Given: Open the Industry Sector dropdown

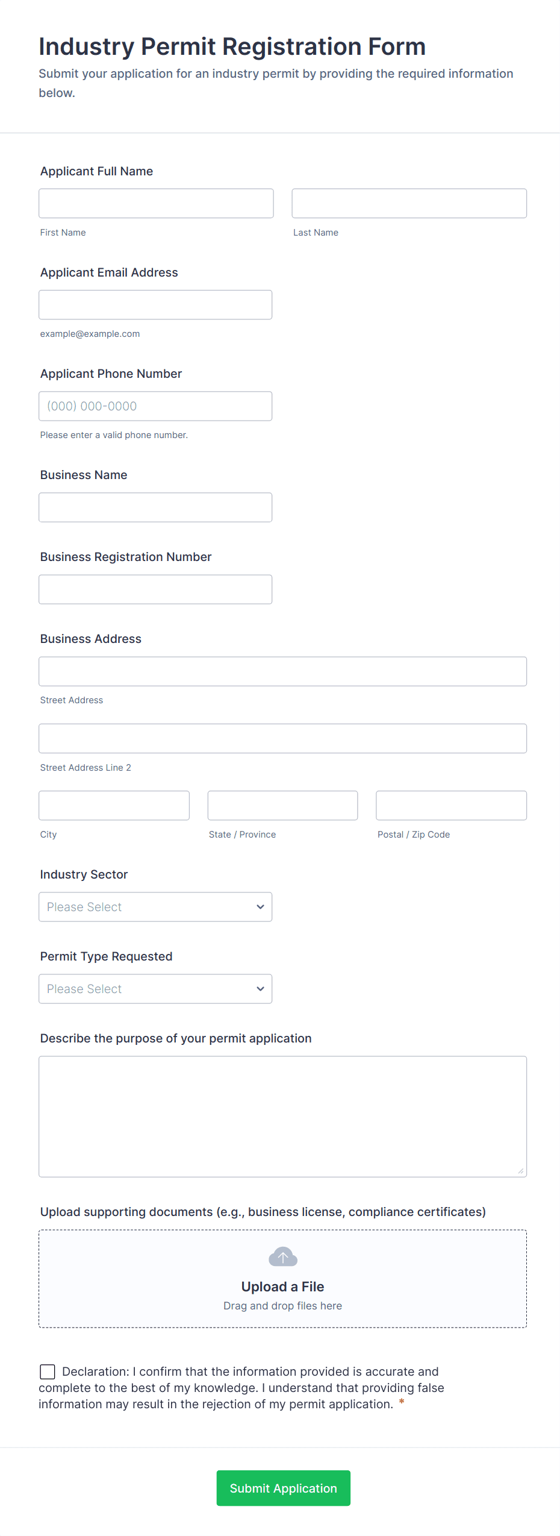Looking at the screenshot, I should click(x=155, y=906).
